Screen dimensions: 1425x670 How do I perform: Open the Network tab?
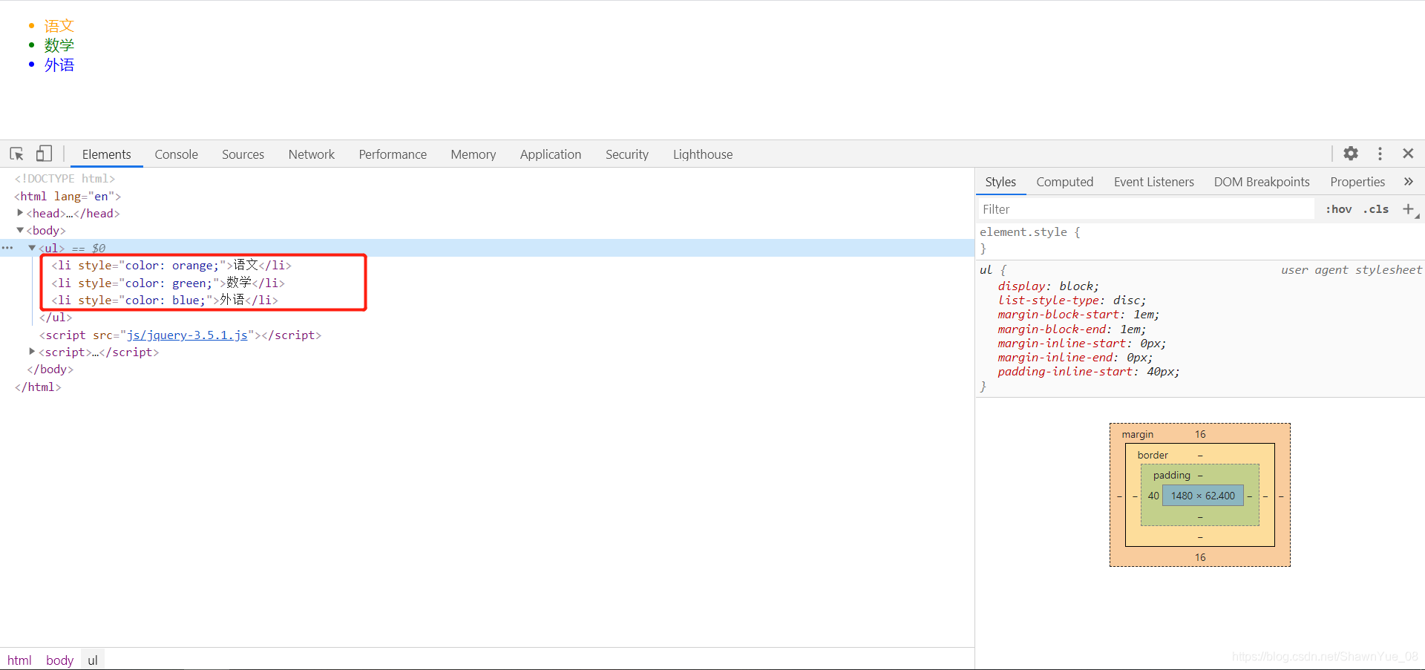pos(312,154)
